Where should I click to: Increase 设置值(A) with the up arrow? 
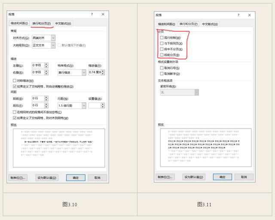(x=103, y=104)
